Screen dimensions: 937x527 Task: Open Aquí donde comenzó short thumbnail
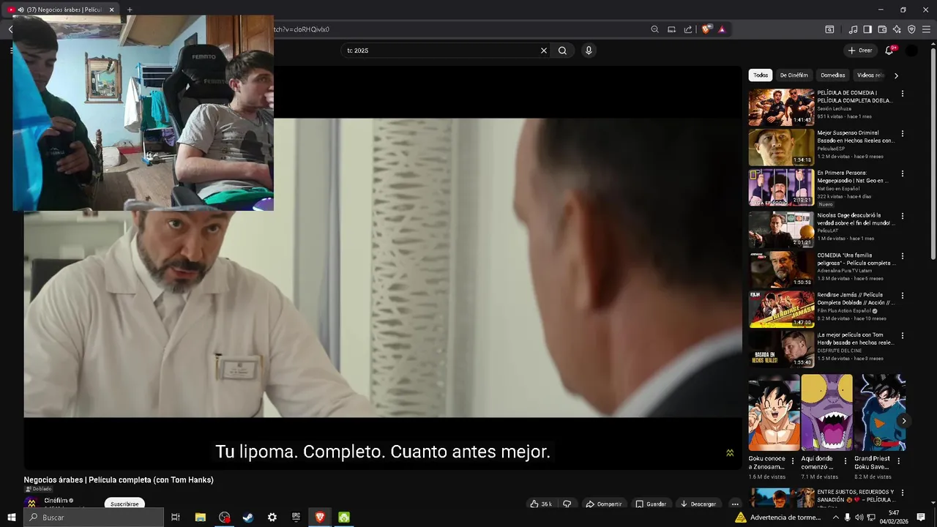click(827, 413)
